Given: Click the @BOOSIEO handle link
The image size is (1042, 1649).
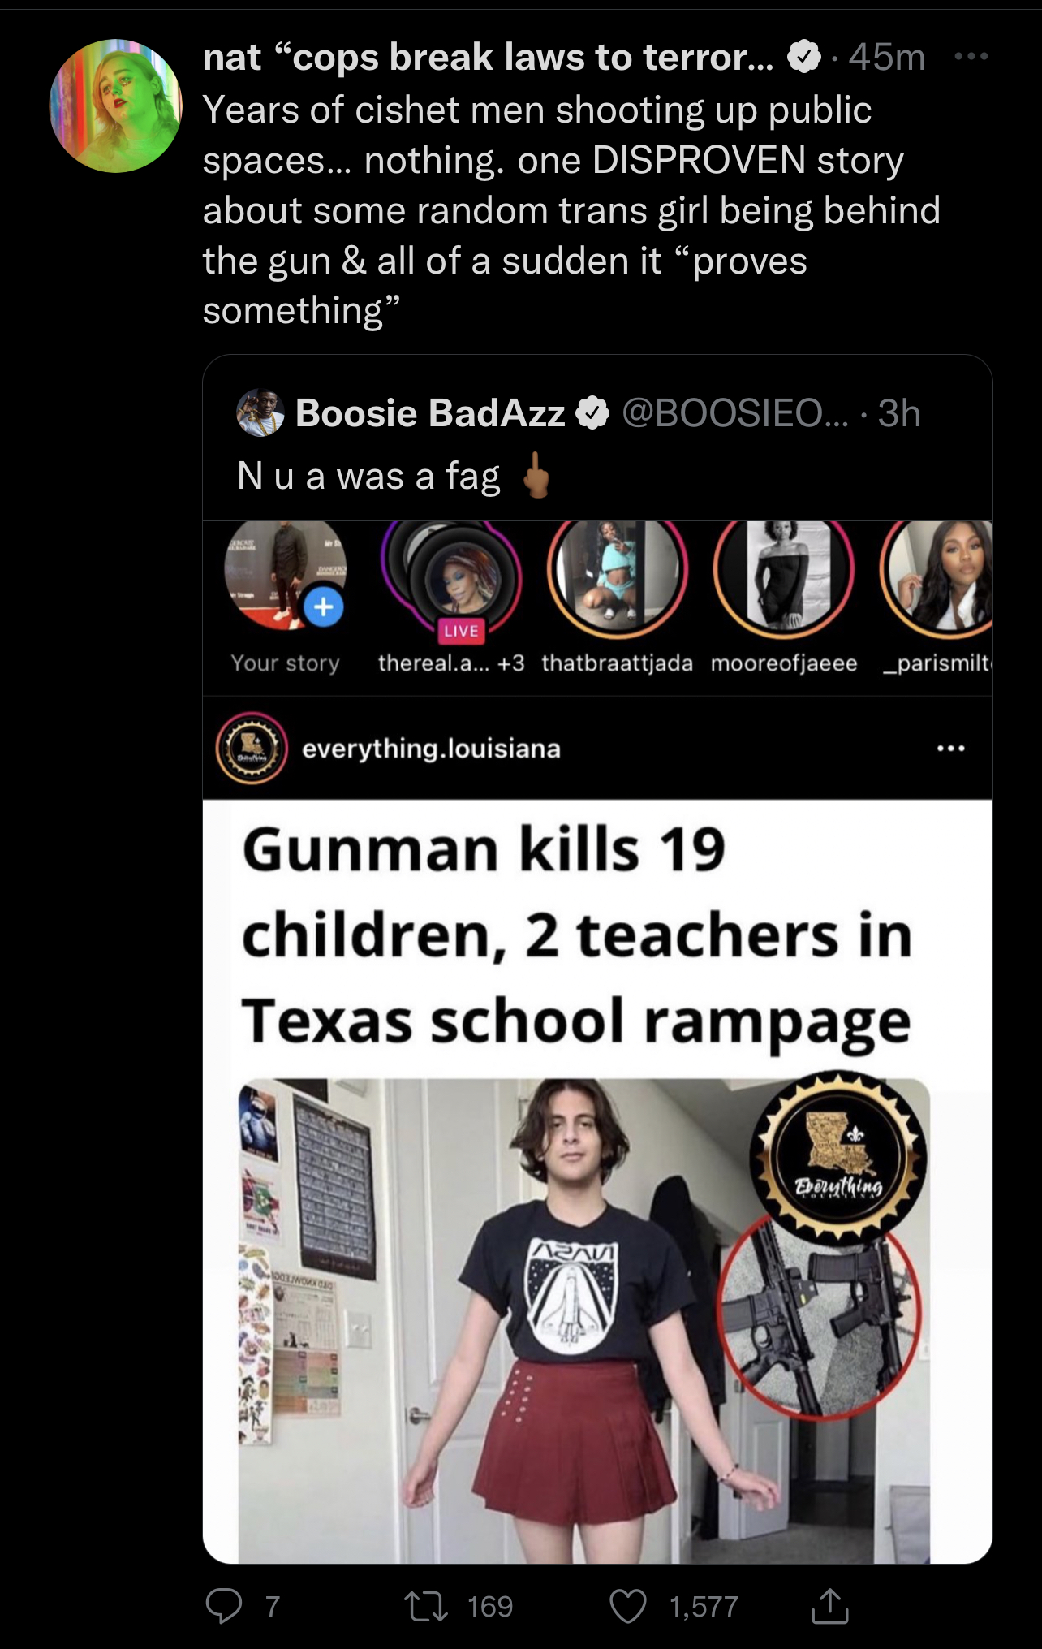Looking at the screenshot, I should coord(735,413).
